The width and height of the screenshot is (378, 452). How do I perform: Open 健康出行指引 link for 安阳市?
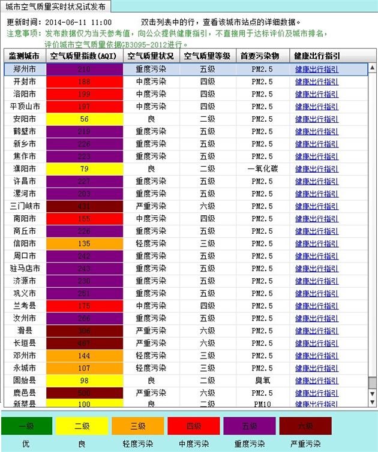click(317, 119)
